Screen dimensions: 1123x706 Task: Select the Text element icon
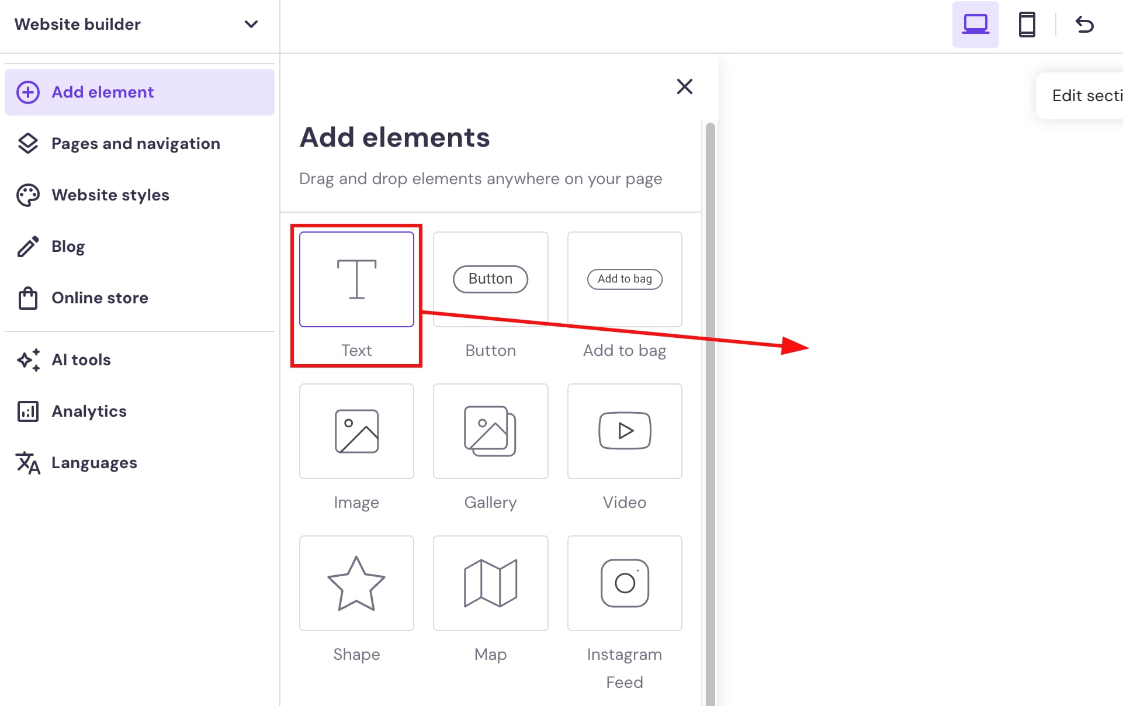click(x=356, y=279)
